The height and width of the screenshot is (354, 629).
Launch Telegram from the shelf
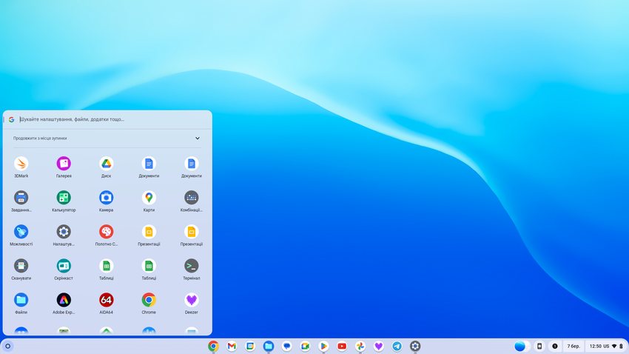tap(397, 346)
